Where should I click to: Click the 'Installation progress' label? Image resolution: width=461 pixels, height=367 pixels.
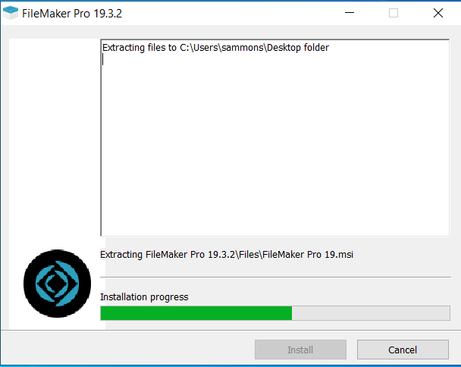click(144, 297)
